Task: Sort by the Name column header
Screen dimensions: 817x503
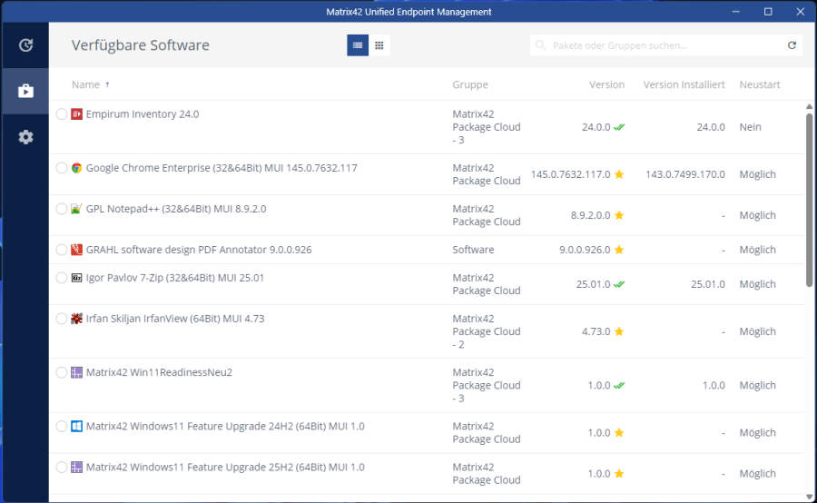Action: (85, 84)
